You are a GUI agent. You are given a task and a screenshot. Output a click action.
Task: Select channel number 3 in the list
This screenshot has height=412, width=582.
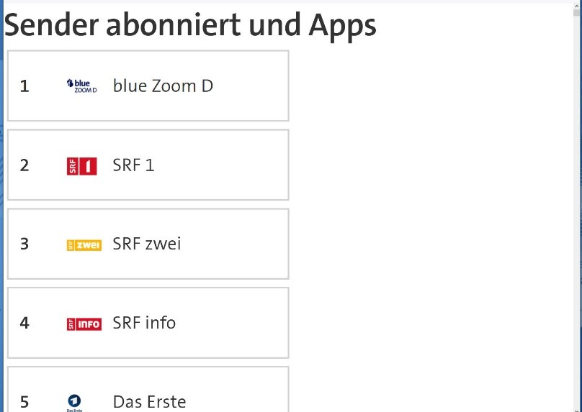click(x=24, y=244)
